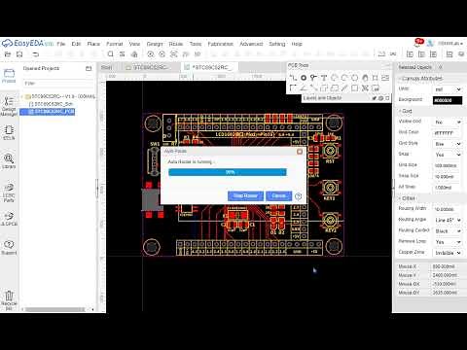Select the Via tool in PCB Tools
Image resolution: width=467 pixels, height=350 pixels.
click(313, 78)
